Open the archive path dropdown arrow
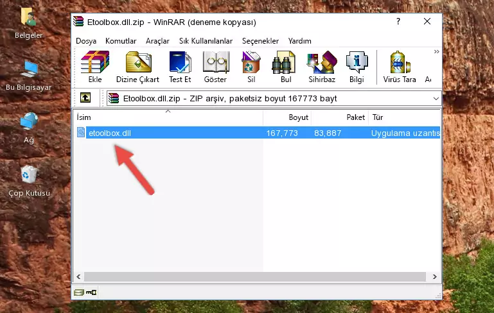This screenshot has width=494, height=313. coord(436,99)
